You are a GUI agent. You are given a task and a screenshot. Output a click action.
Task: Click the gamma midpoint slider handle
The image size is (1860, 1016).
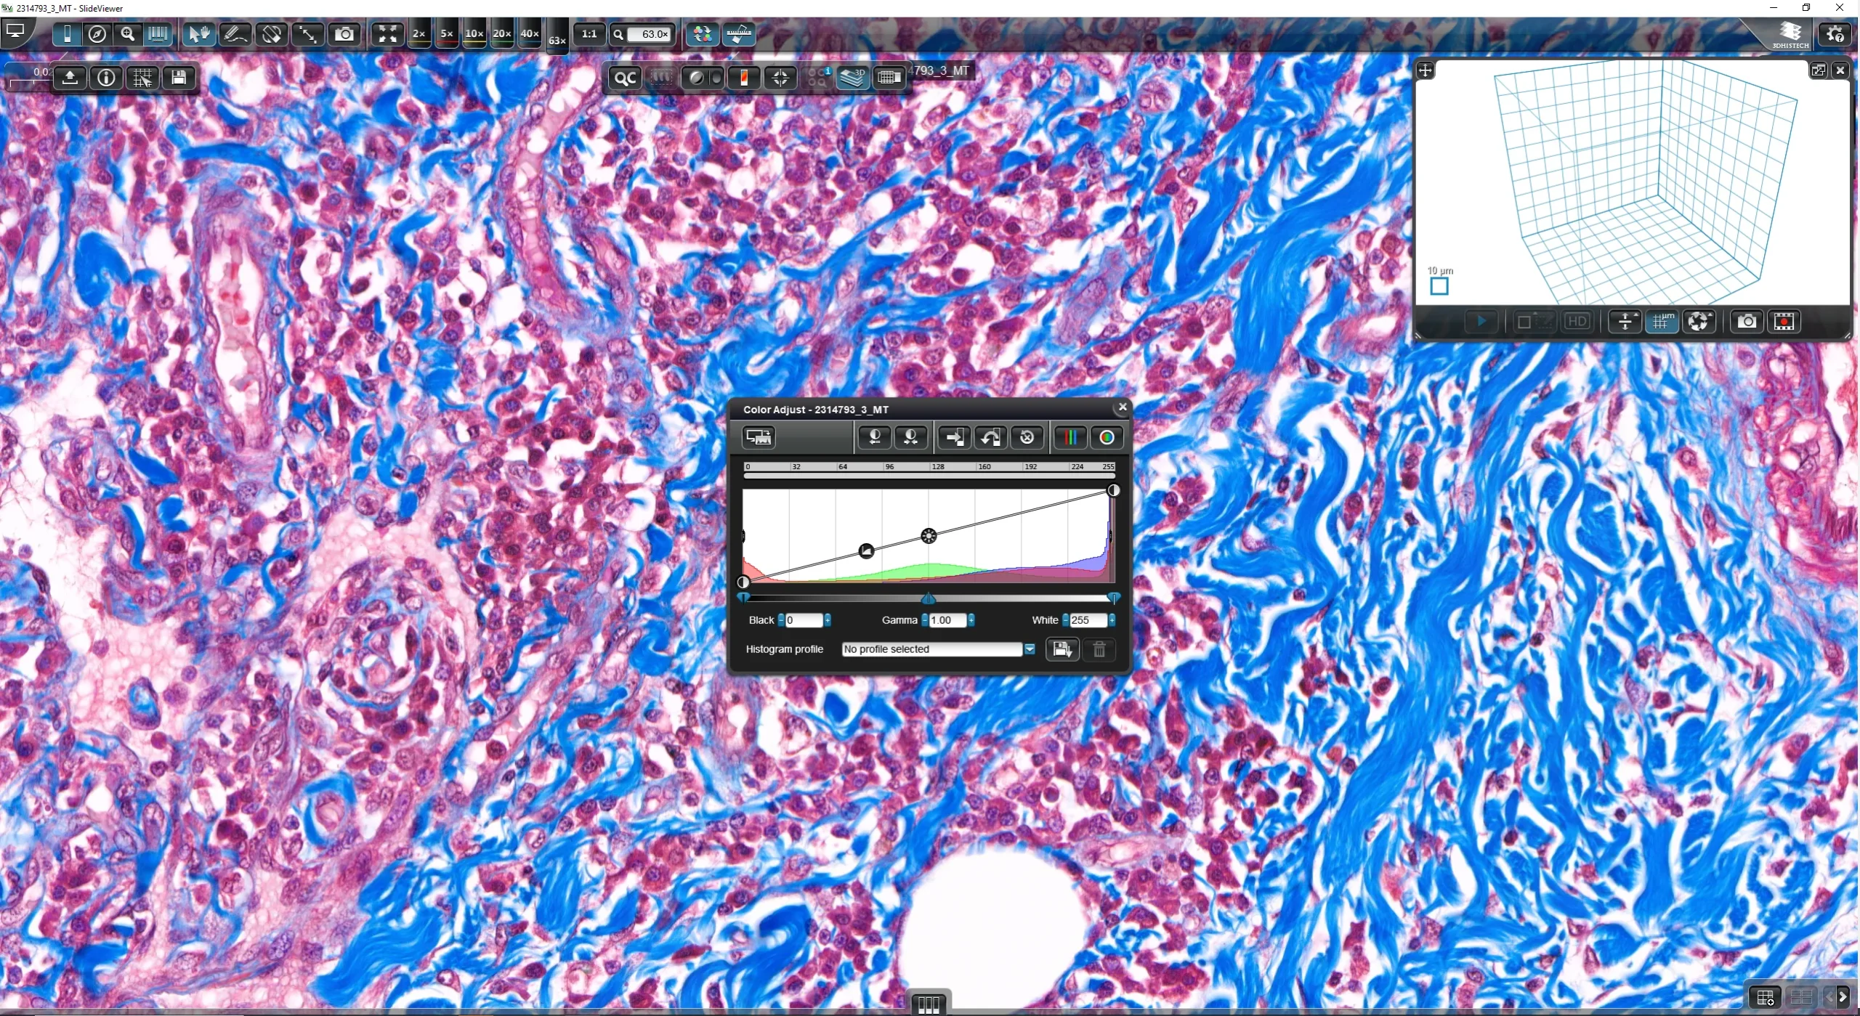[x=929, y=599]
